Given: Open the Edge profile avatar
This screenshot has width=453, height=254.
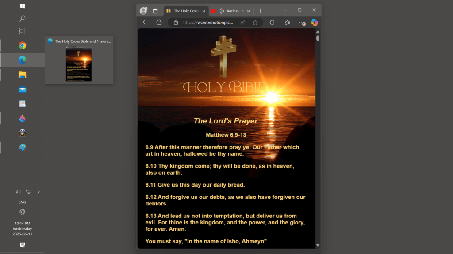Looking at the screenshot, I should coord(143,11).
